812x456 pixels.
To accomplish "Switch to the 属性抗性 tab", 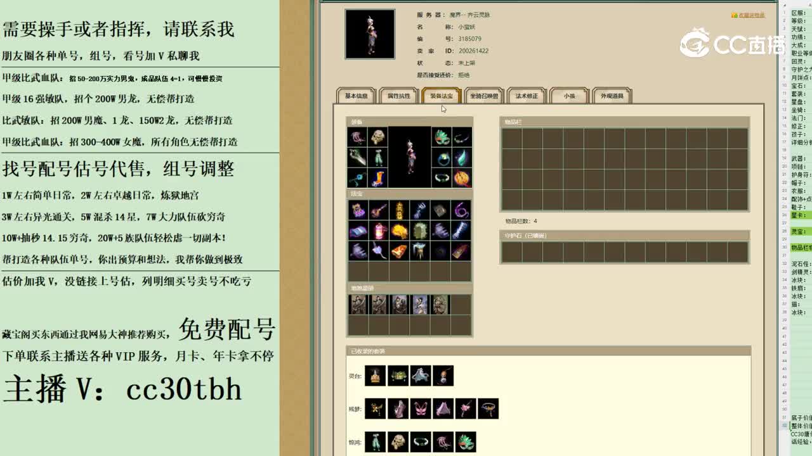I will click(x=399, y=96).
